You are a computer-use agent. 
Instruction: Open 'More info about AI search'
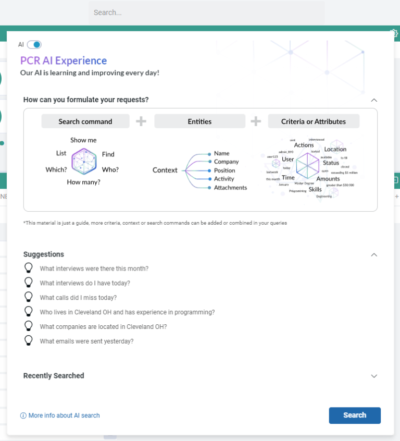[x=64, y=415]
